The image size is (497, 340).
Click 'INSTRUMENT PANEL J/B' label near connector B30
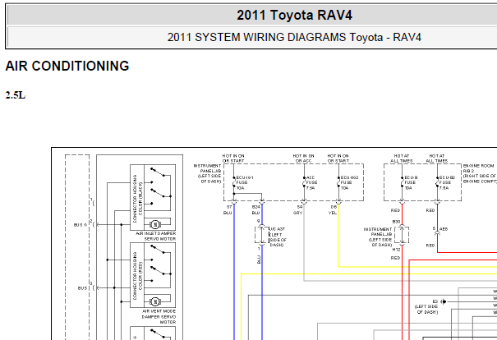click(x=378, y=237)
